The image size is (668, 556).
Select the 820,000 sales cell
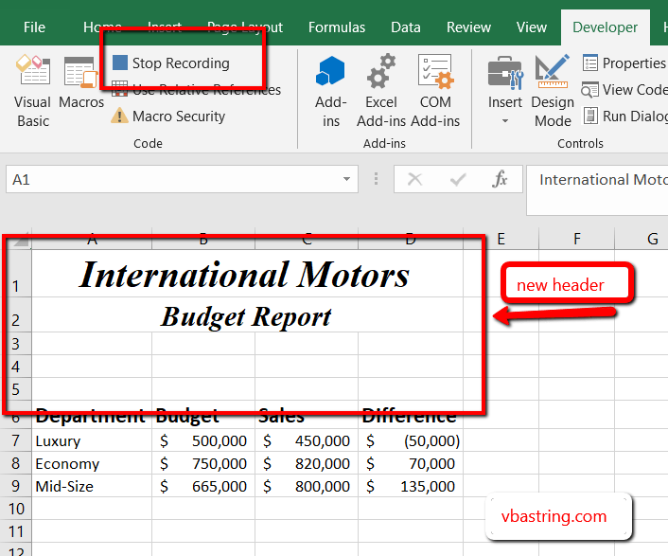[307, 463]
